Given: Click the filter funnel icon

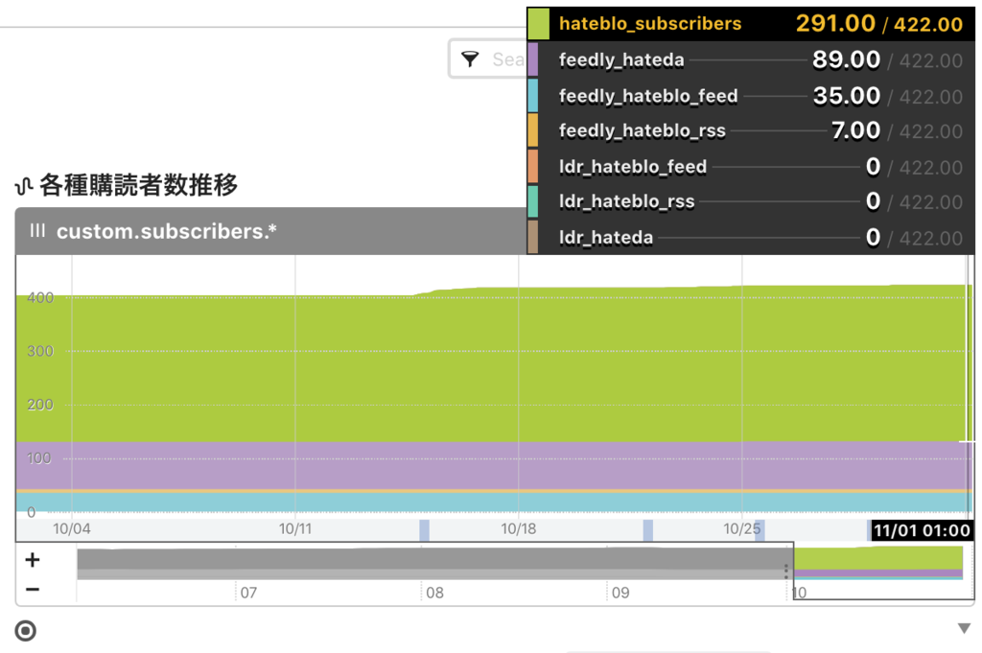Looking at the screenshot, I should click(x=470, y=58).
